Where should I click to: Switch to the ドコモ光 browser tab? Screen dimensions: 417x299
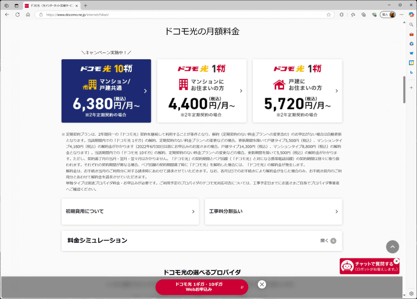(52, 6)
